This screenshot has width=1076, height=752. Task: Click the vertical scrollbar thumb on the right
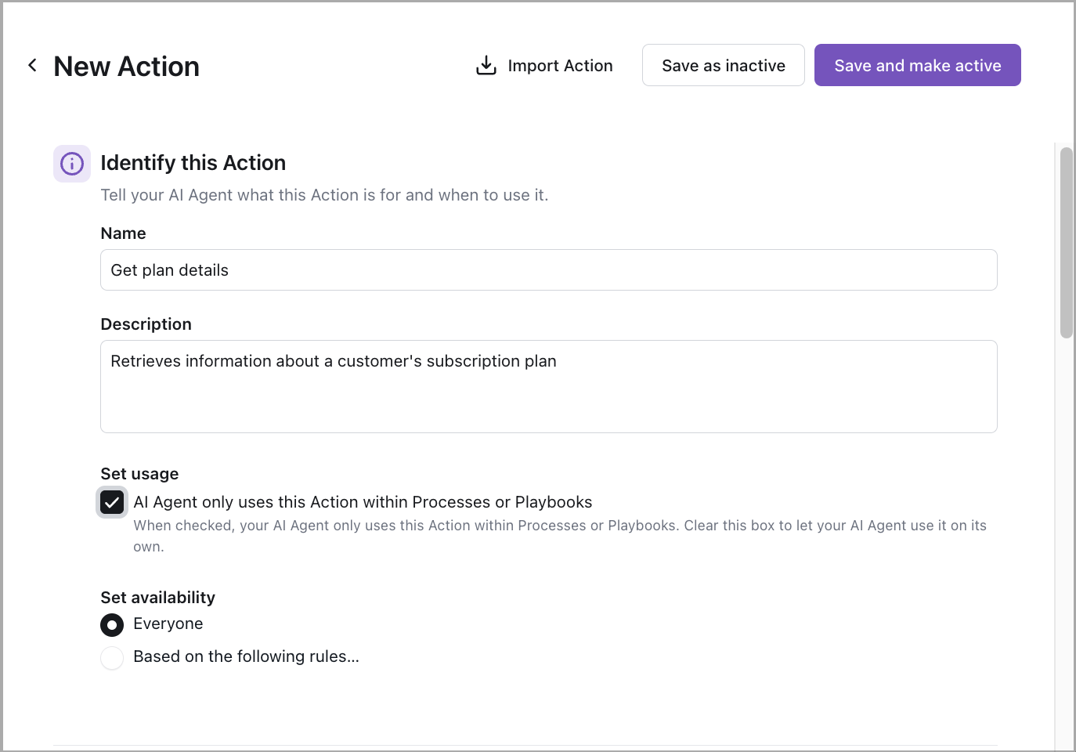tap(1066, 243)
